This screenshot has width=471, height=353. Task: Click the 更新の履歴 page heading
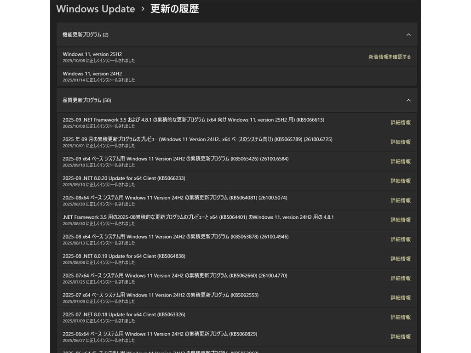point(174,9)
